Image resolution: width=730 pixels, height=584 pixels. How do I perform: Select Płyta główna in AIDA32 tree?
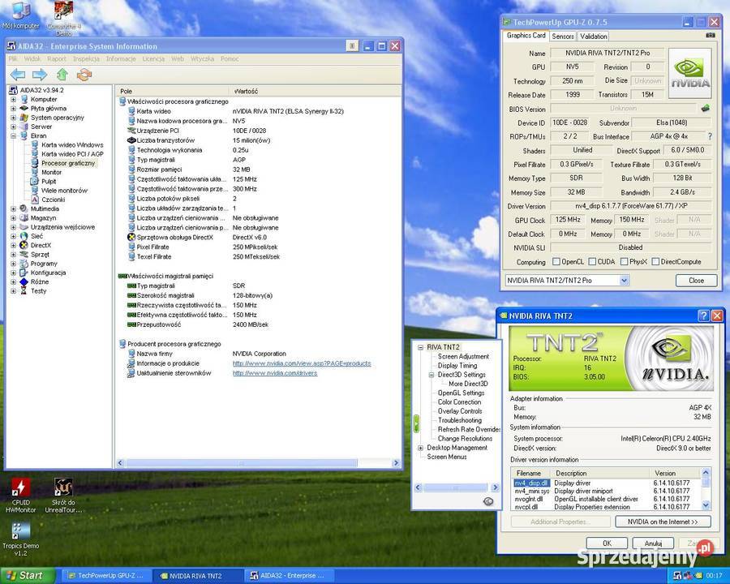(48, 108)
